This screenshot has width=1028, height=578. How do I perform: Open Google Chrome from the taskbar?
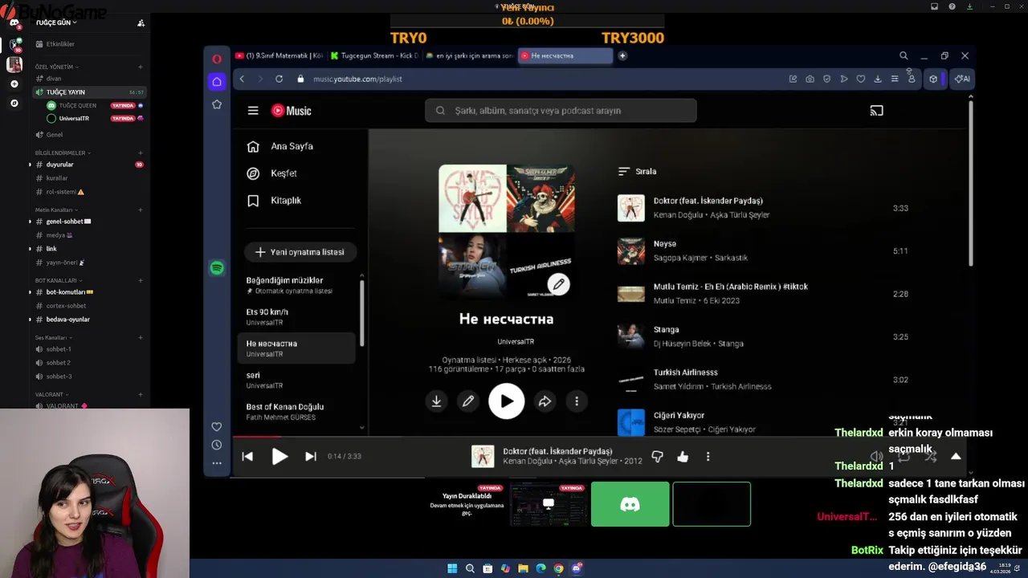click(558, 568)
